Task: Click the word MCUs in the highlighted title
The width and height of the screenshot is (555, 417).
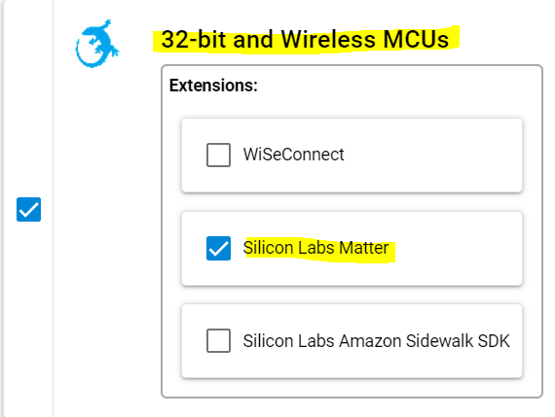Action: tap(417, 39)
